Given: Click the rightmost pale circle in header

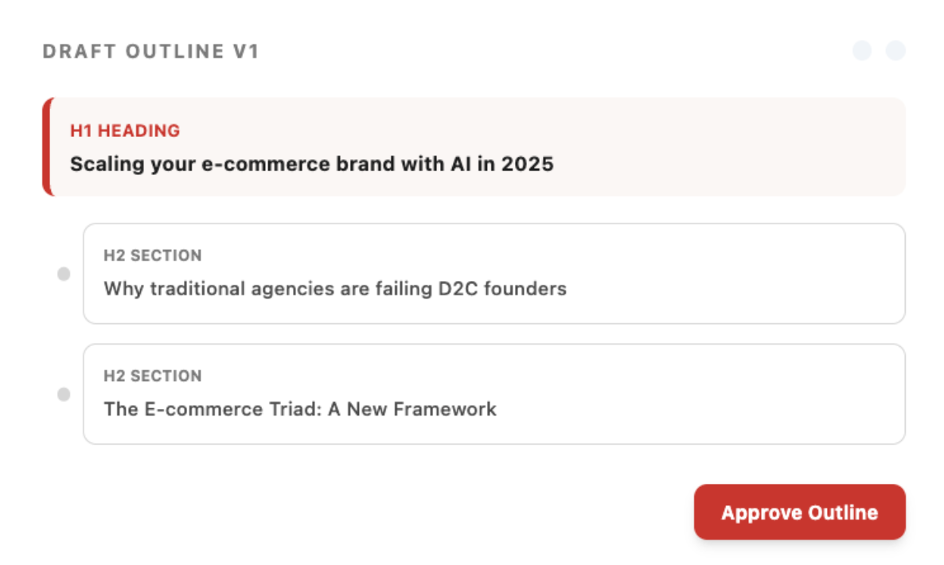Looking at the screenshot, I should coord(895,51).
